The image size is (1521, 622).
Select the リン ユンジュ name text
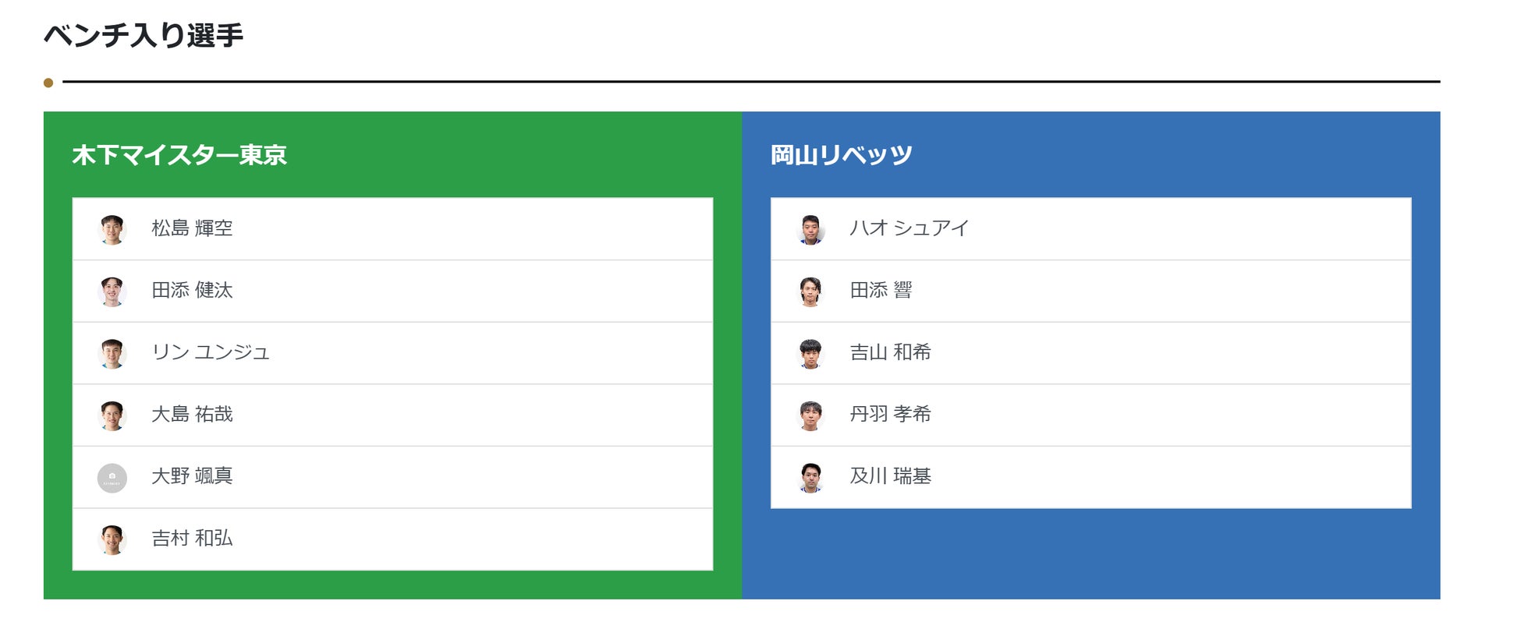coord(211,352)
